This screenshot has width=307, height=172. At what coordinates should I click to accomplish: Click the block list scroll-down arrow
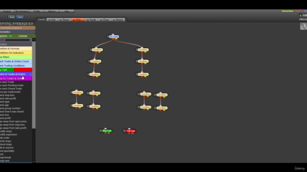pyautogui.click(x=34, y=161)
